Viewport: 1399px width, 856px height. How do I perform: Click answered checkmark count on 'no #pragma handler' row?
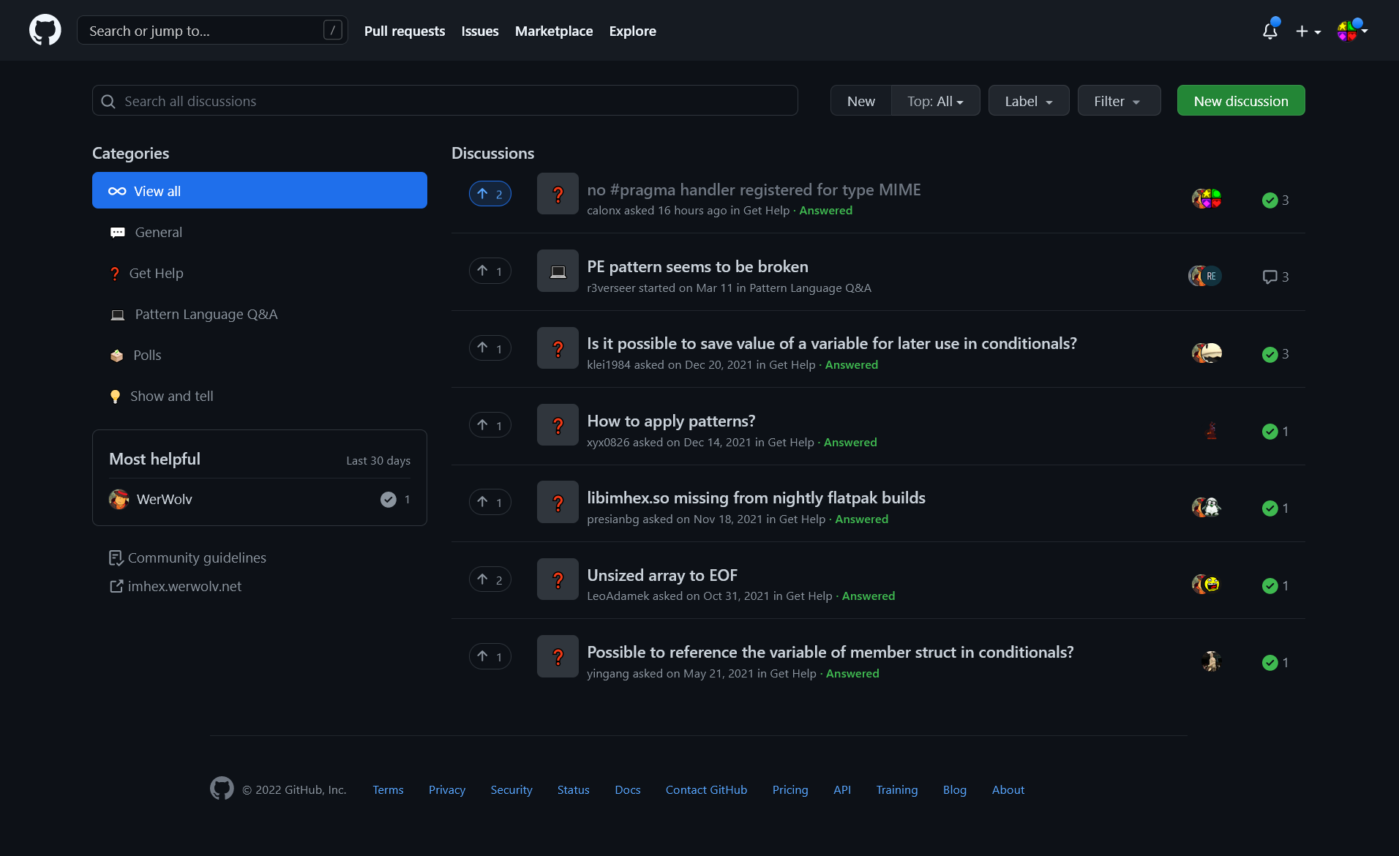1275,200
